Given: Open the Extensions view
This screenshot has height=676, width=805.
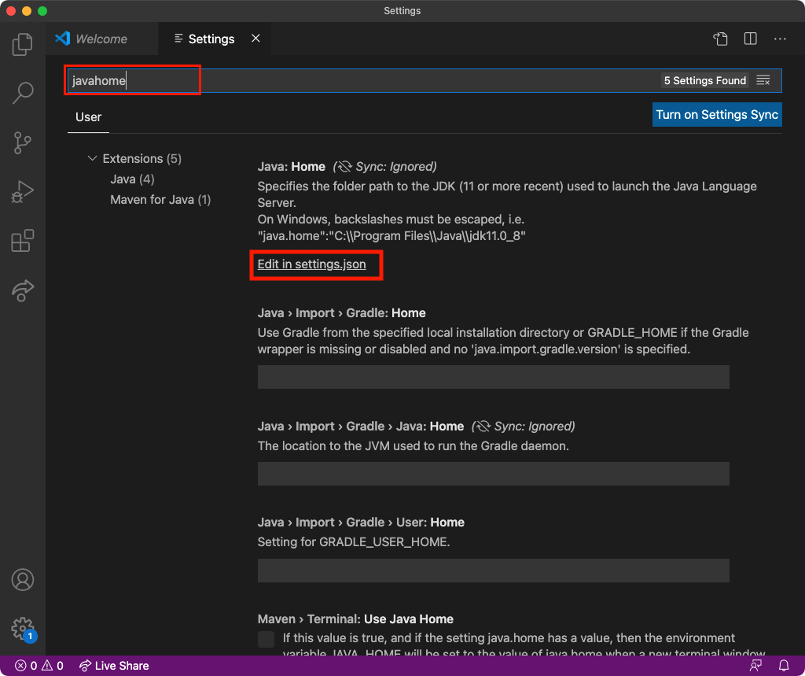Looking at the screenshot, I should pyautogui.click(x=23, y=241).
